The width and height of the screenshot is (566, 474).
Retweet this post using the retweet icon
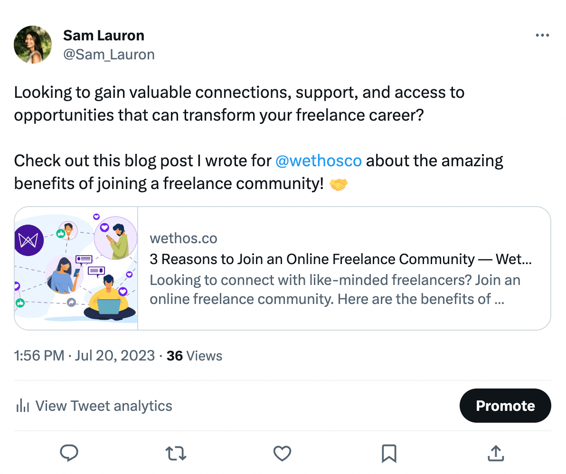[176, 454]
